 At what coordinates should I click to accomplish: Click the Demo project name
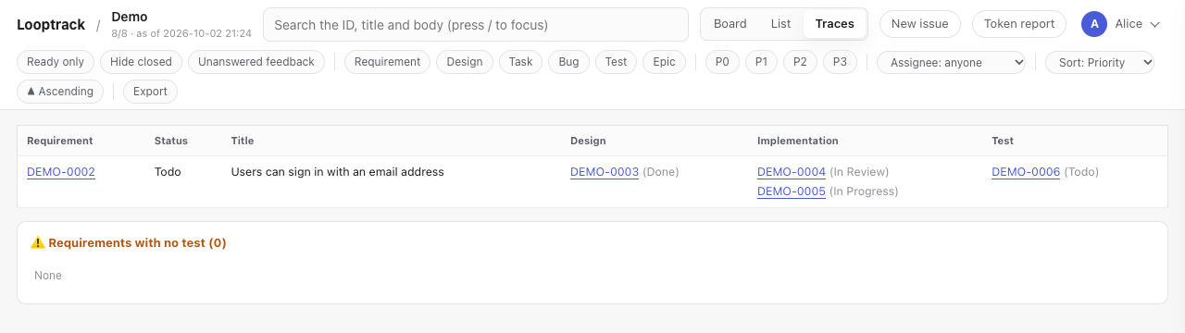pyautogui.click(x=129, y=17)
